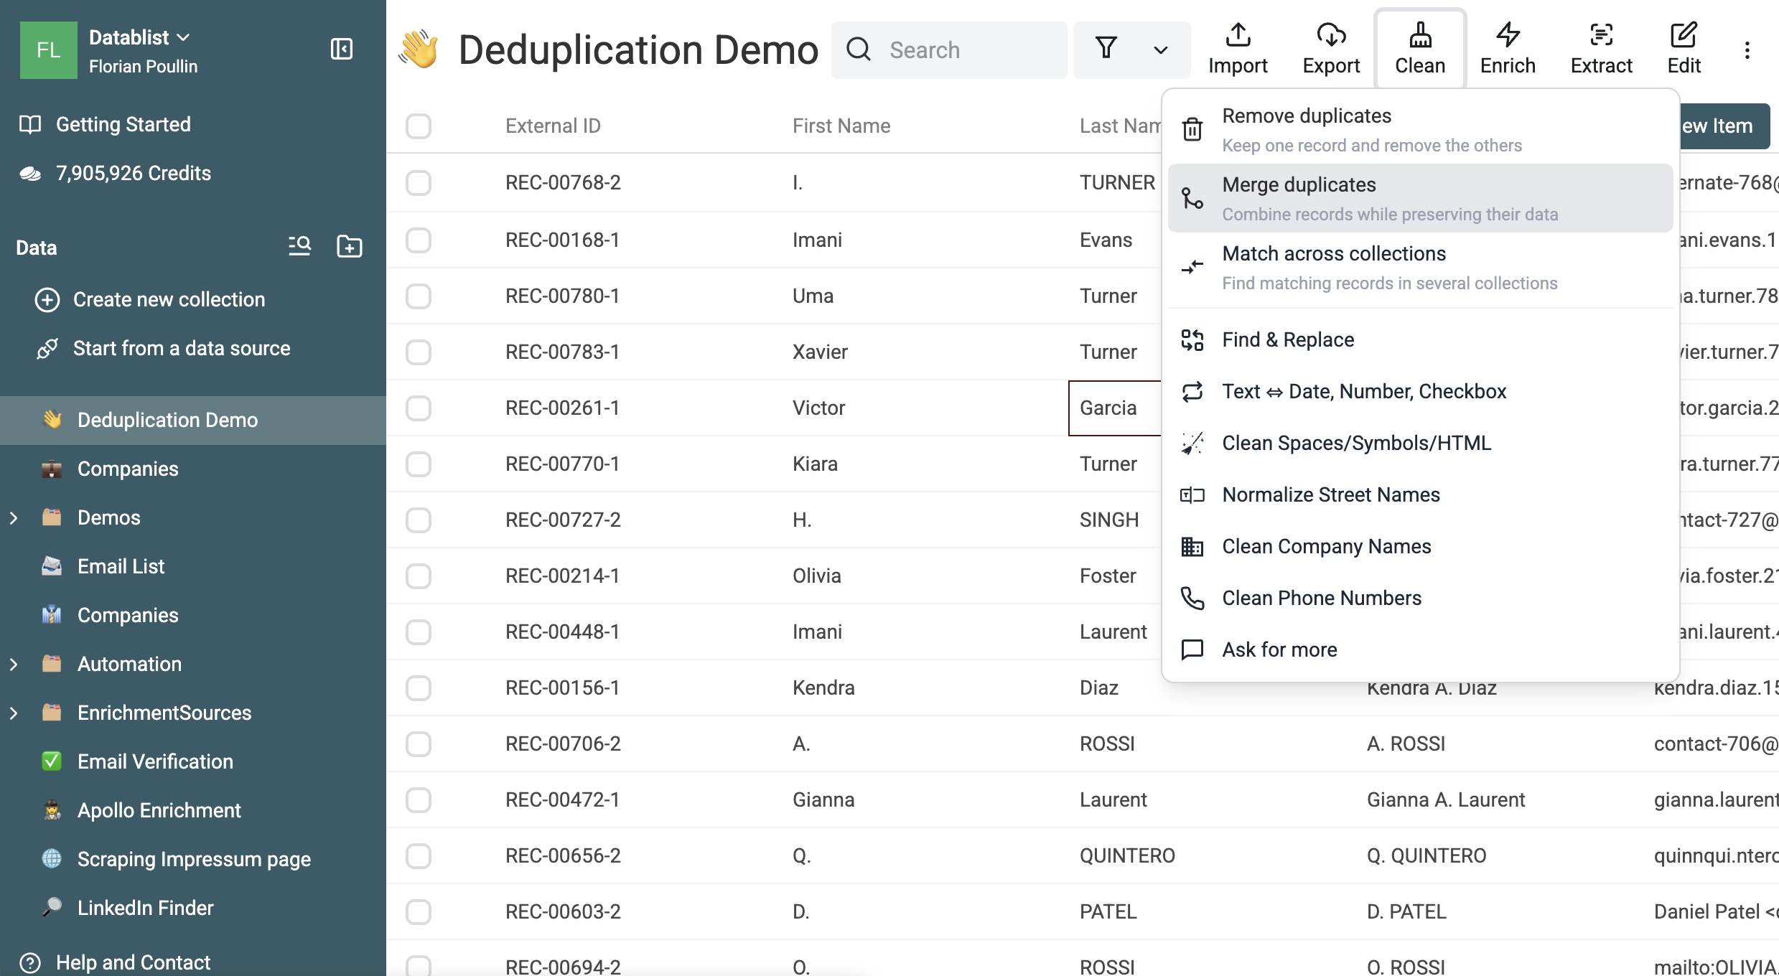Open Find & Replace from menu
The image size is (1779, 976).
click(x=1420, y=339)
